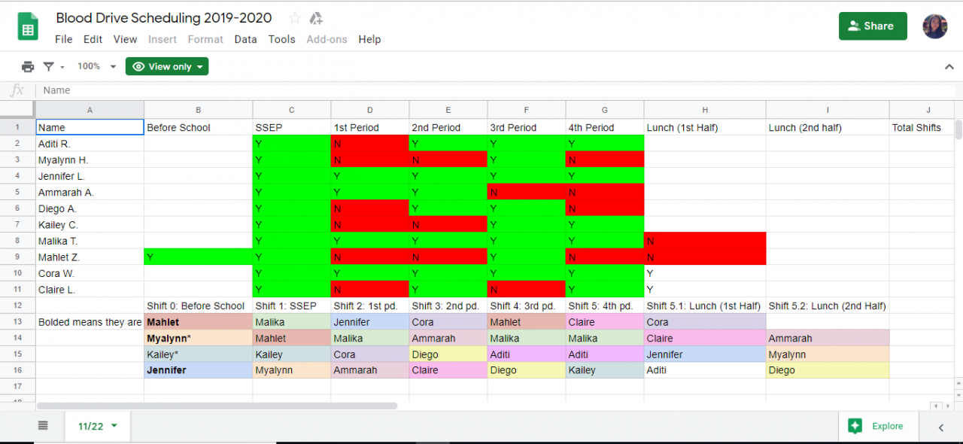Click the Drive add shortcut icon
This screenshot has width=963, height=444.
(316, 18)
